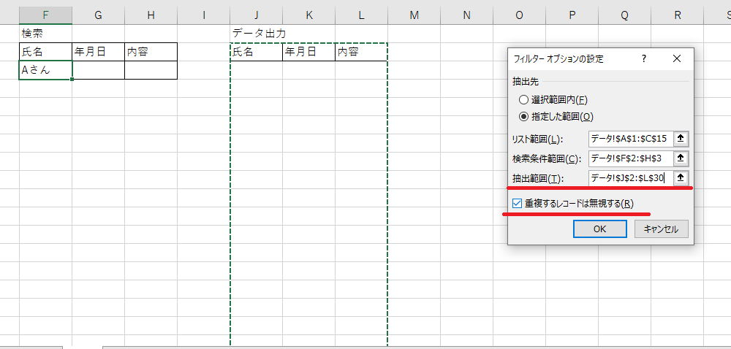This screenshot has width=731, height=349.
Task: Select 選択範囲内 radio option
Action: click(x=553, y=99)
